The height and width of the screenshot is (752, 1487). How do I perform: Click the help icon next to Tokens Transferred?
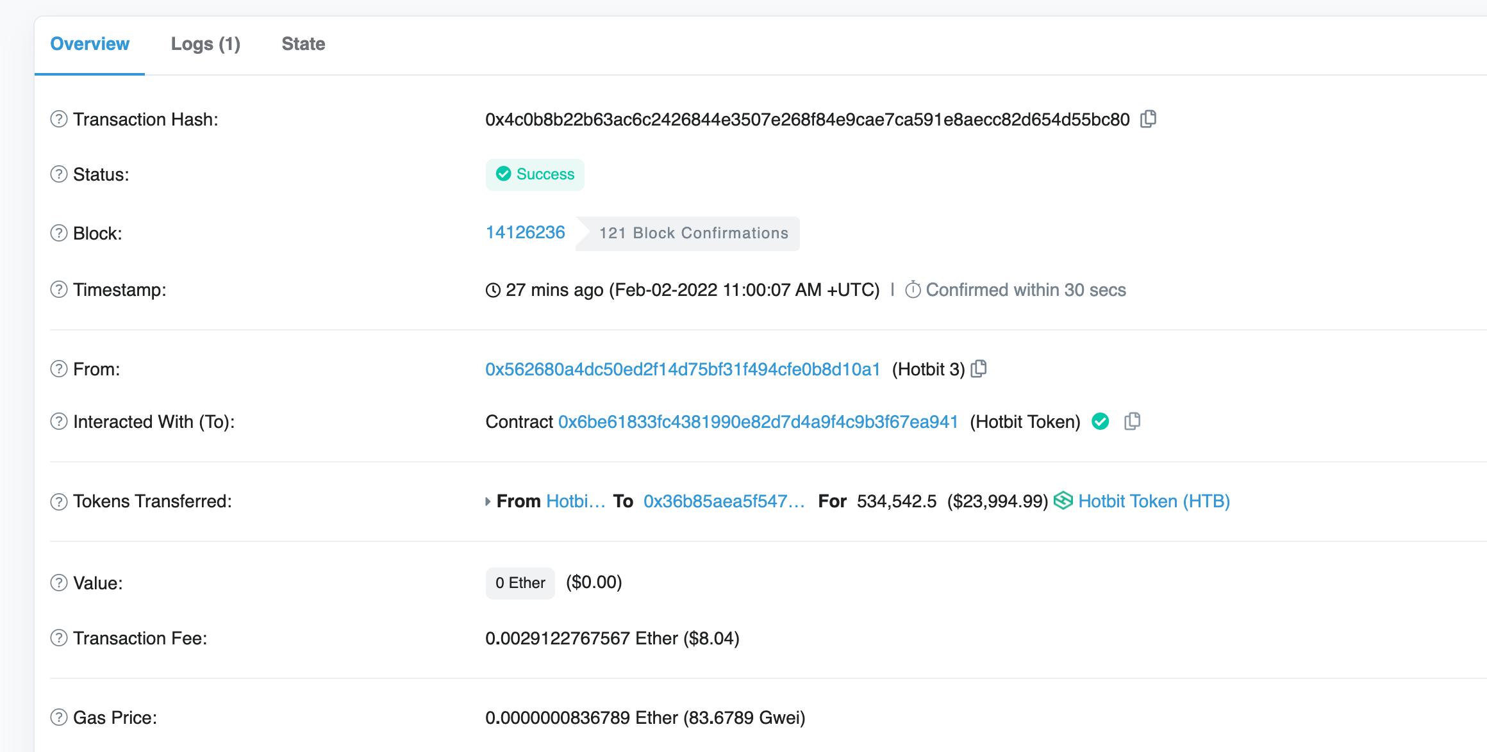(59, 501)
